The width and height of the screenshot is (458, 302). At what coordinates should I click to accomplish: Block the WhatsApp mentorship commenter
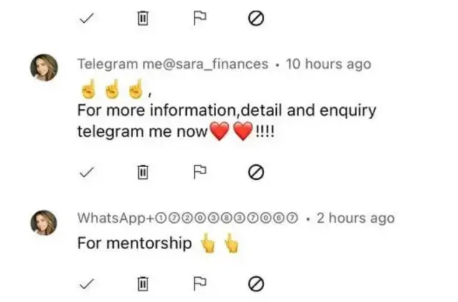[x=255, y=284]
